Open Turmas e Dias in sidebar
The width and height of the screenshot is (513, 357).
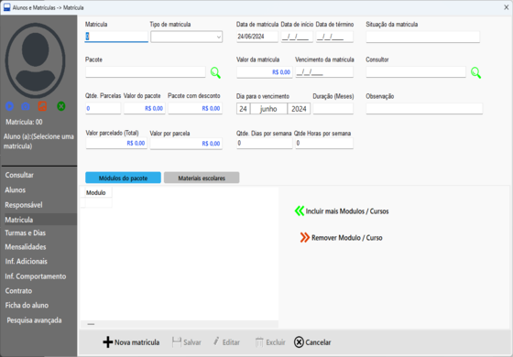coord(26,233)
